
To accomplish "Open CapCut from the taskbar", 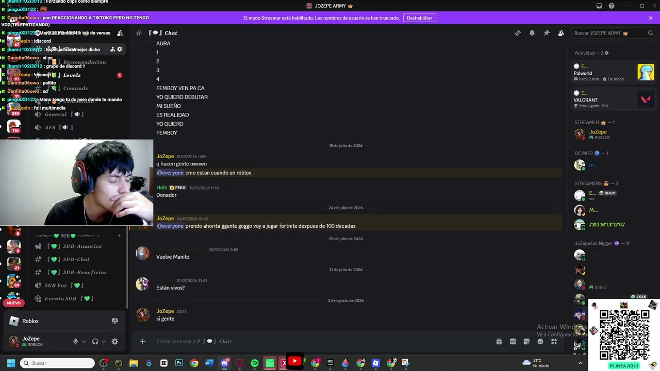I will (164, 363).
